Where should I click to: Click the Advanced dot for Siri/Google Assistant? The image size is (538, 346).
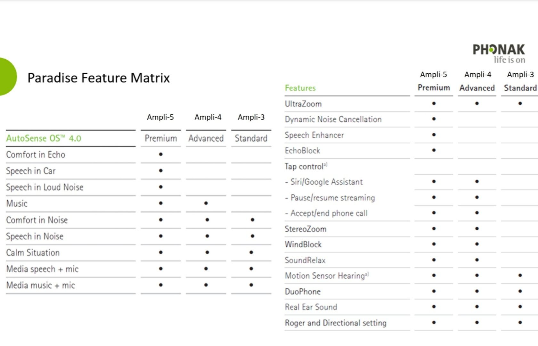tap(477, 182)
